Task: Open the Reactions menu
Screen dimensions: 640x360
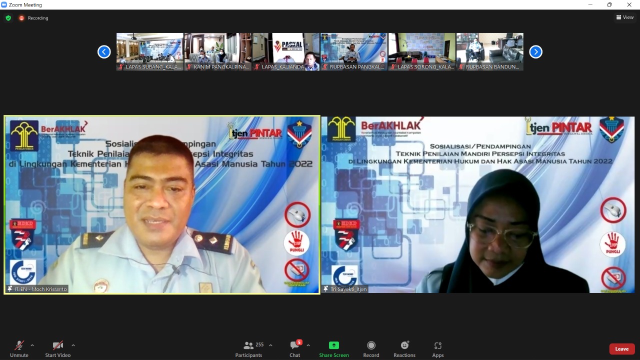Action: [x=404, y=349]
